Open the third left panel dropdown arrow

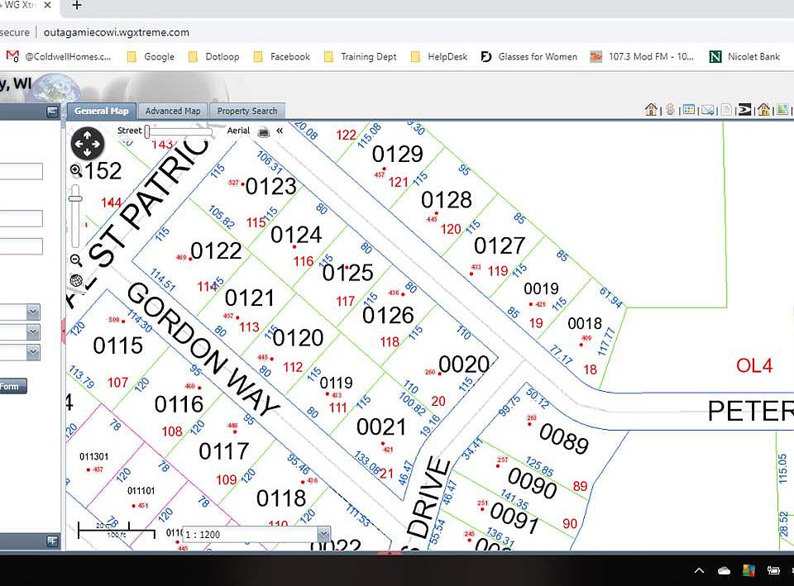33,352
